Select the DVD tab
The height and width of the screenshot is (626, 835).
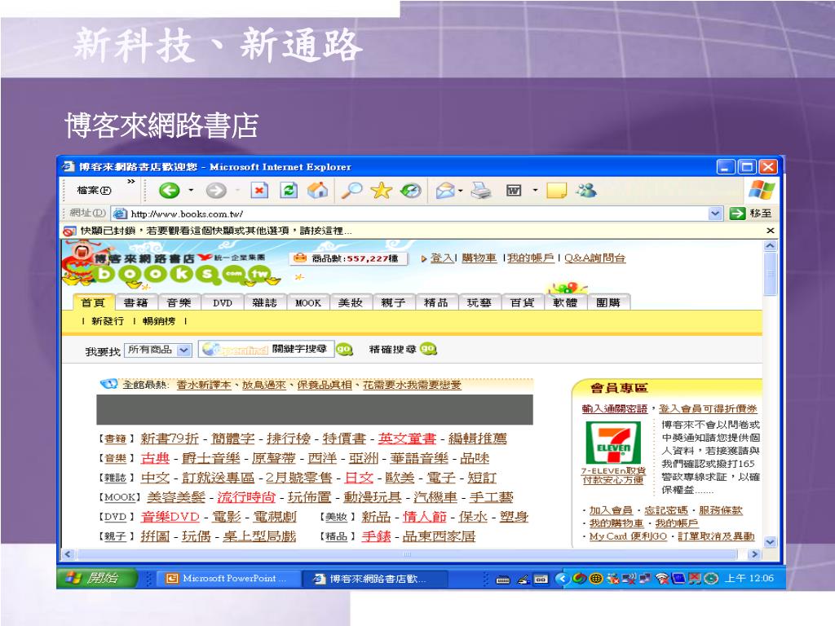222,302
